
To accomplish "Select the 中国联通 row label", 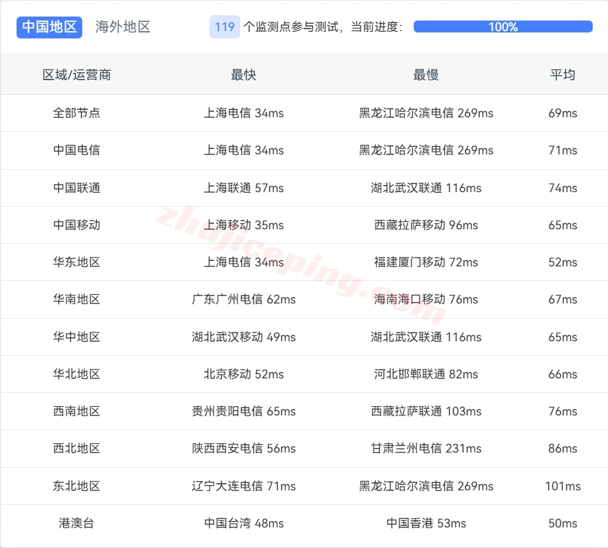I will coord(77,188).
